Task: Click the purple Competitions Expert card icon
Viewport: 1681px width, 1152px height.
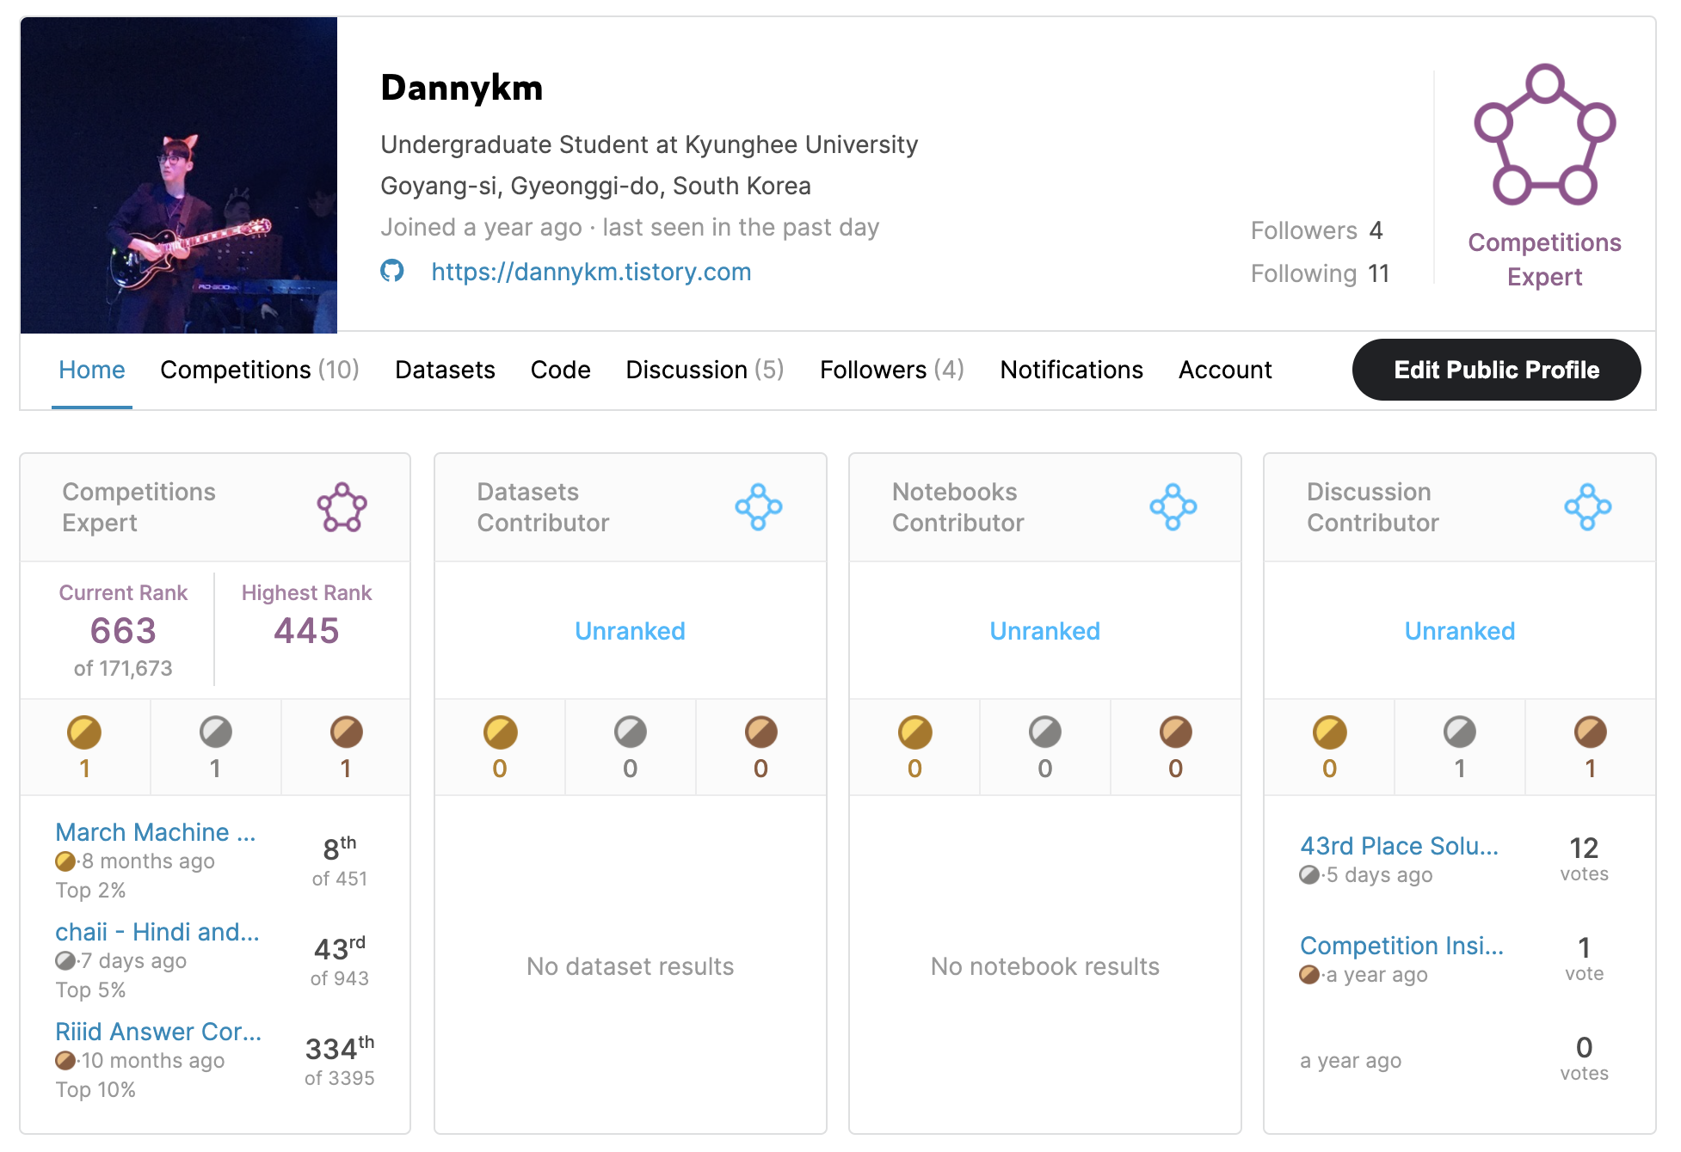Action: 342,507
